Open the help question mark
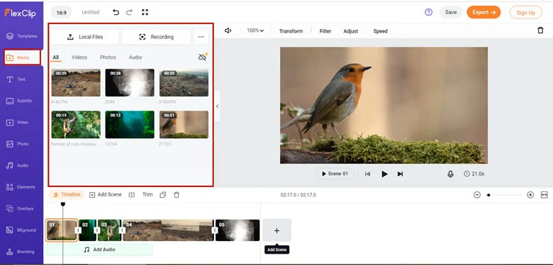Screen dimensions: 553x265 coord(428,12)
